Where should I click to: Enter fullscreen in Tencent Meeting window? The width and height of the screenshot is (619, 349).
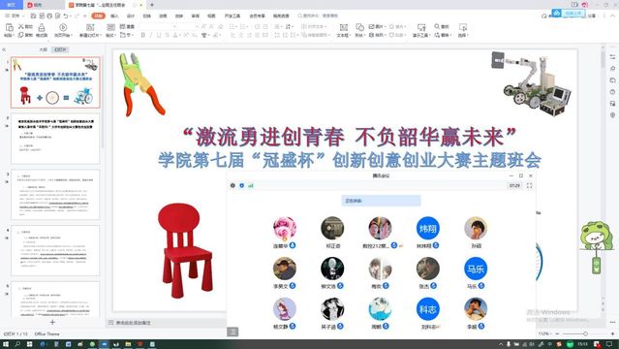[529, 185]
